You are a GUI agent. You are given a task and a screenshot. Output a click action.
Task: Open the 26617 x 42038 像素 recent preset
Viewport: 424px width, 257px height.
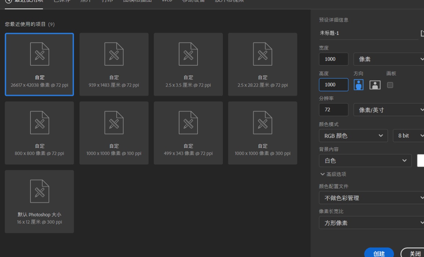click(39, 64)
